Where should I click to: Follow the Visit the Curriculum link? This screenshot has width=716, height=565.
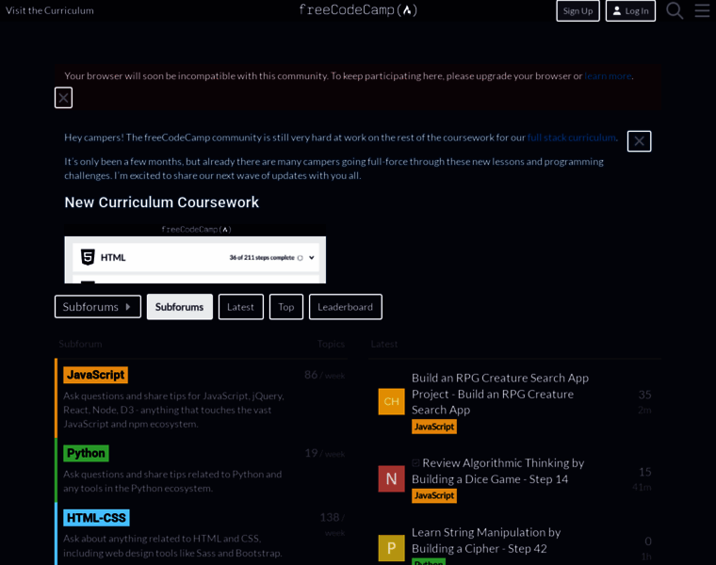pyautogui.click(x=50, y=10)
